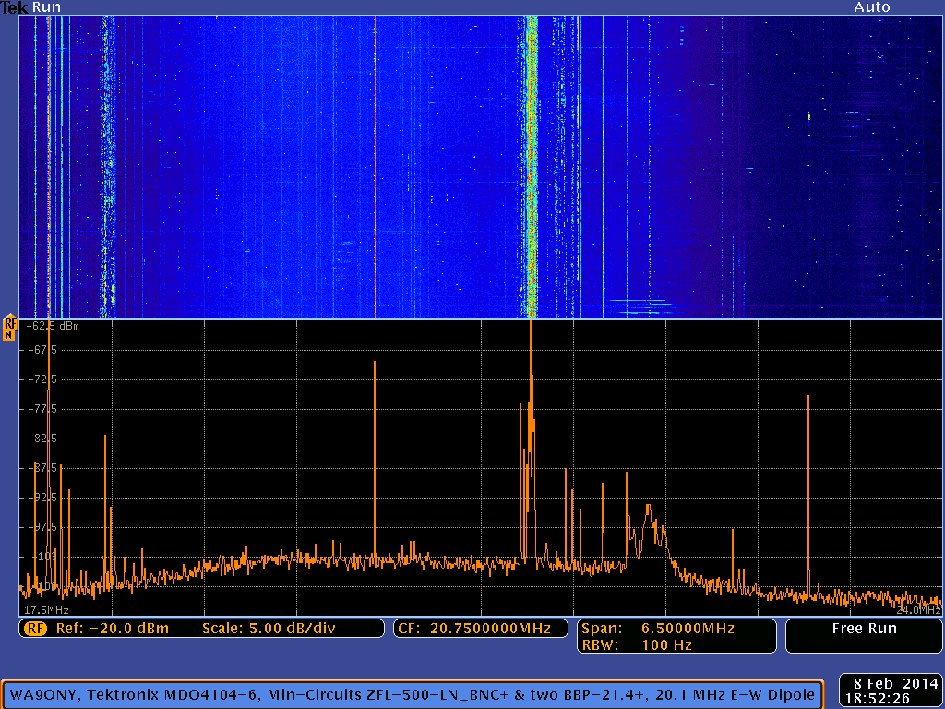Click the -92.5 amplitude scale label
Screen dimensions: 945x709
[x=41, y=498]
